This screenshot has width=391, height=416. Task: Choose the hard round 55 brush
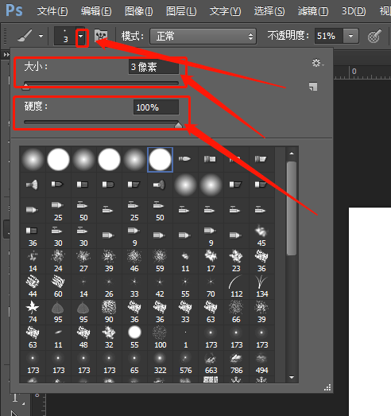coord(134,337)
